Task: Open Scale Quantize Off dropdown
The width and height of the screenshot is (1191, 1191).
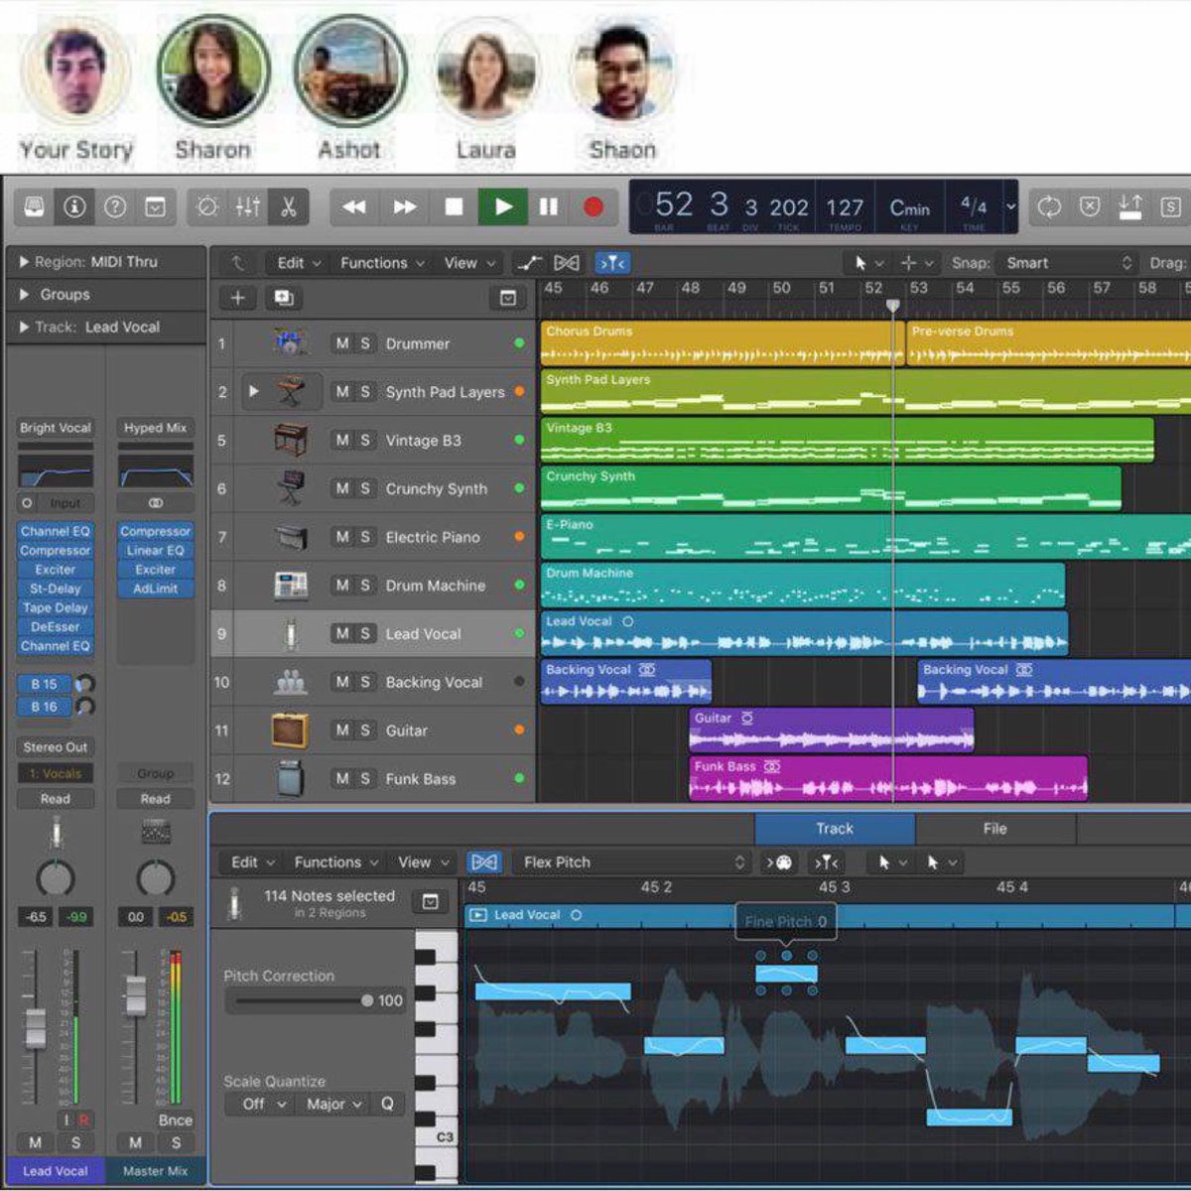Action: tap(264, 1104)
